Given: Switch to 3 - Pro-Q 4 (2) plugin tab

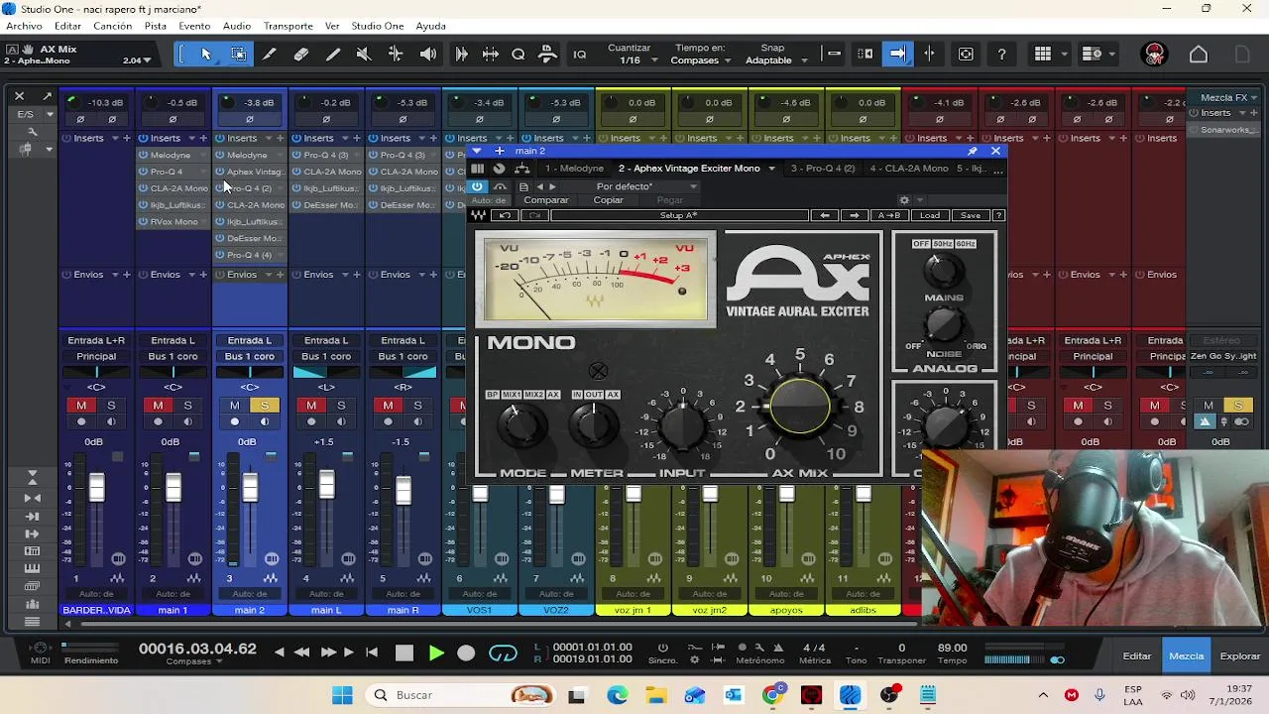Looking at the screenshot, I should tap(823, 169).
